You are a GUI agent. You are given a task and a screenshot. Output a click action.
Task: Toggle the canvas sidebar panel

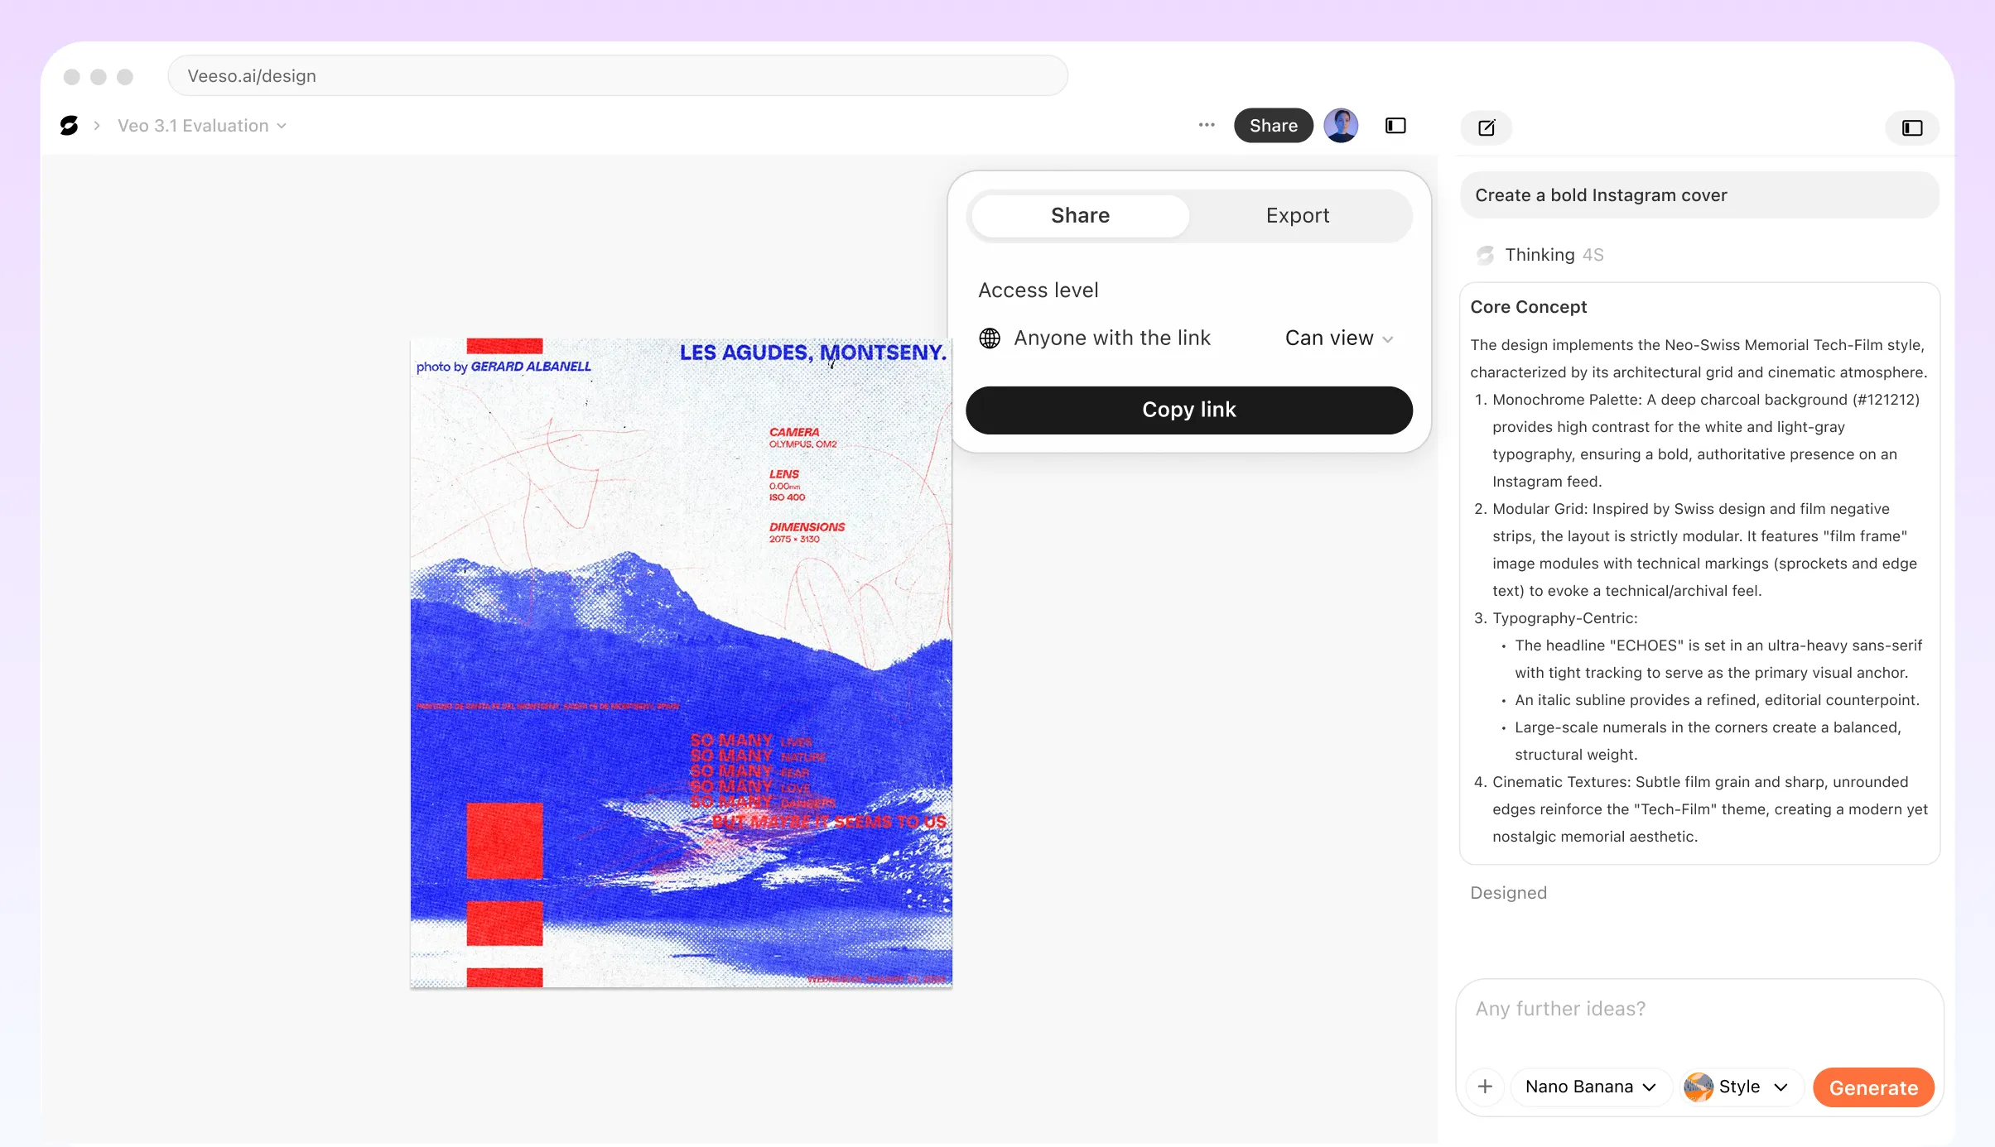click(x=1395, y=125)
